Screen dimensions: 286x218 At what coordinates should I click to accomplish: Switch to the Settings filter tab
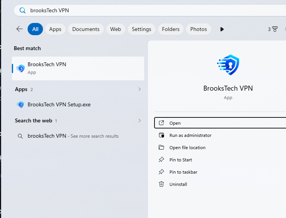point(141,29)
